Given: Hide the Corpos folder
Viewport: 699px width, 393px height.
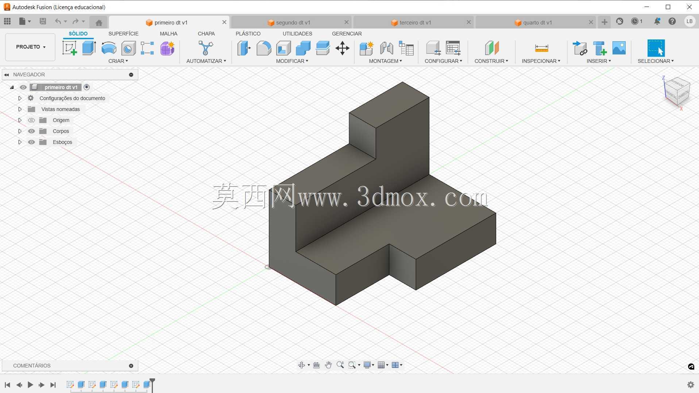Looking at the screenshot, I should coord(31,131).
